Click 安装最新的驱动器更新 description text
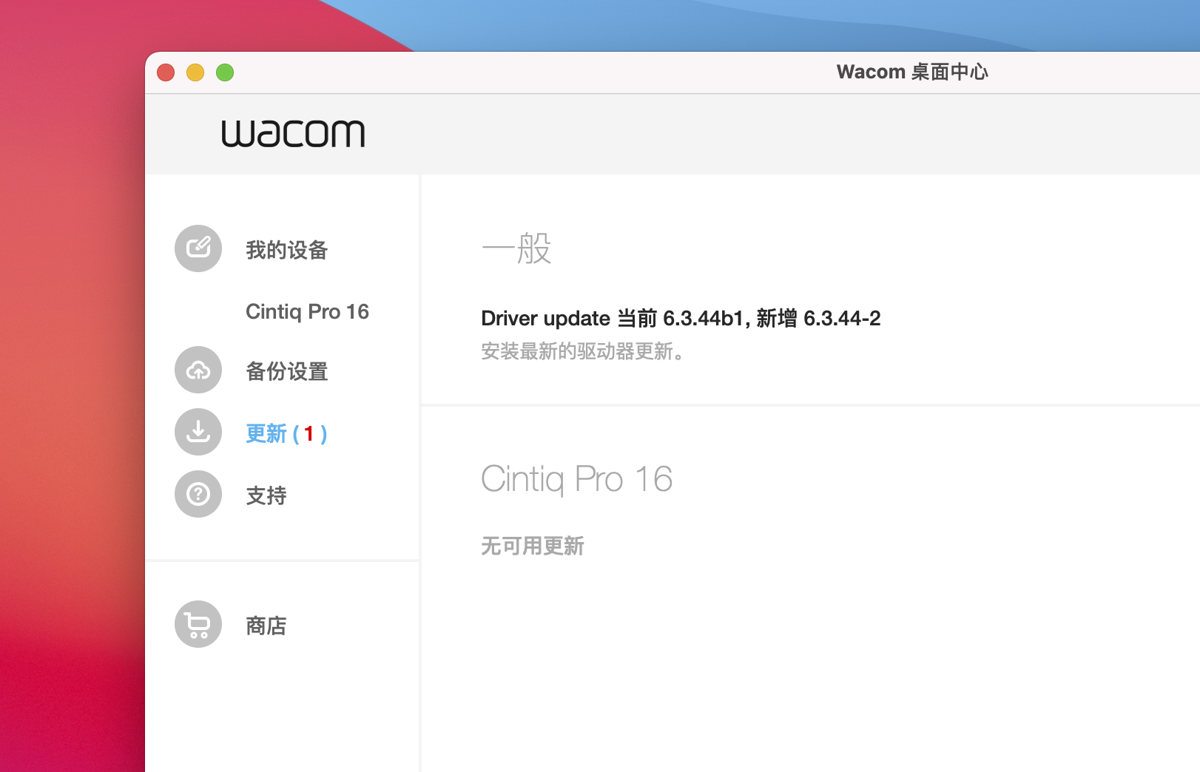The height and width of the screenshot is (772, 1200). (x=583, y=353)
